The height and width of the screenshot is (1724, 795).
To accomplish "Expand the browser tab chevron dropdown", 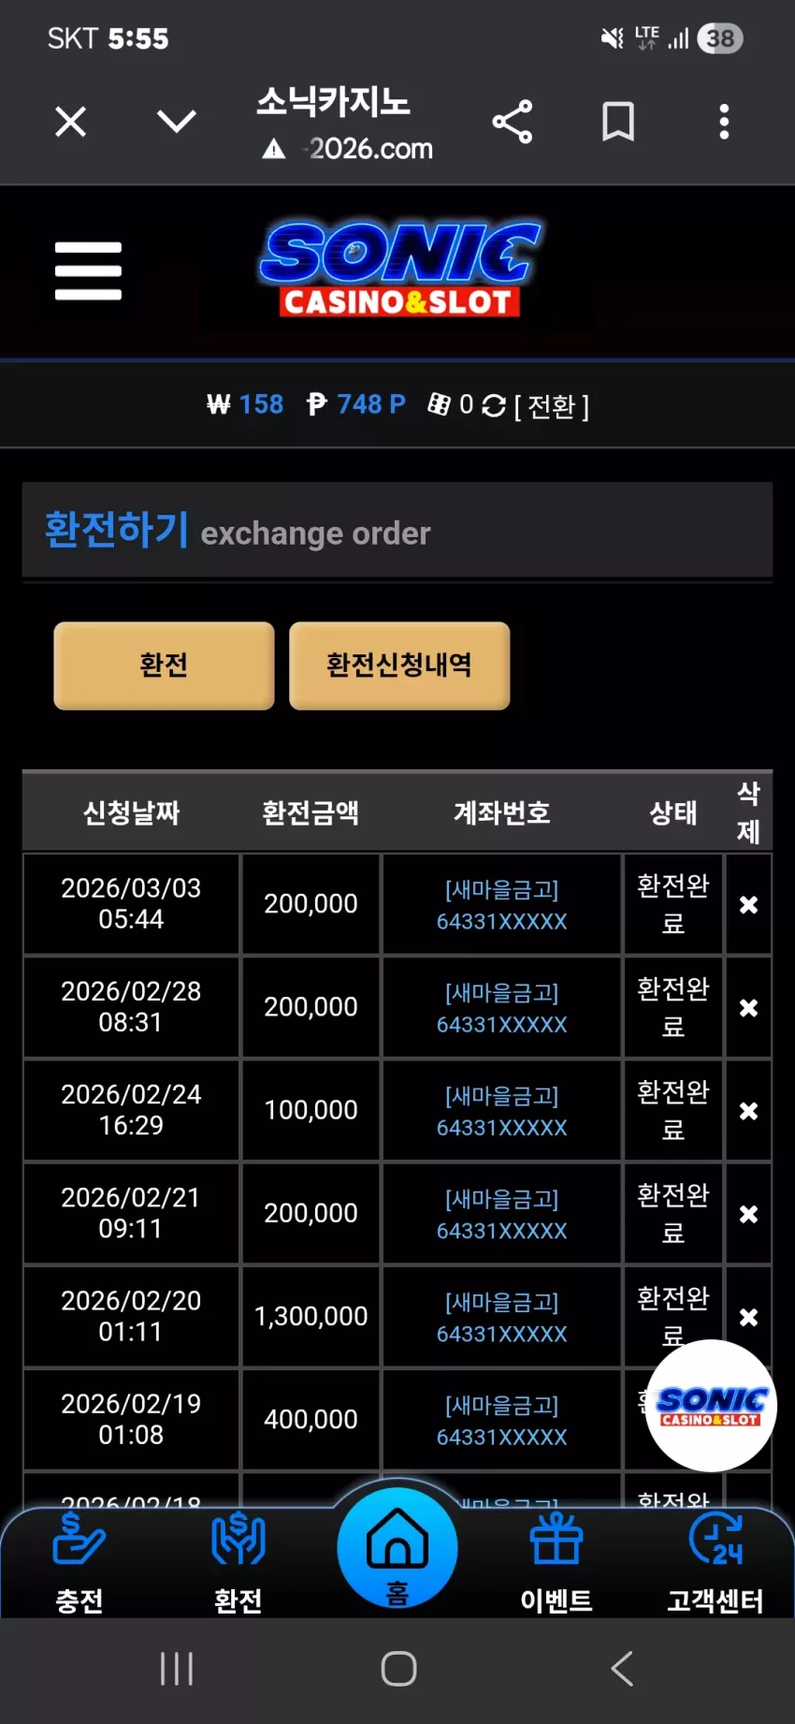I will 176,121.
